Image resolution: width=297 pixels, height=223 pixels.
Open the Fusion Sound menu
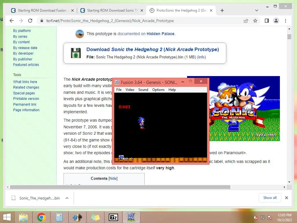coord(143,90)
